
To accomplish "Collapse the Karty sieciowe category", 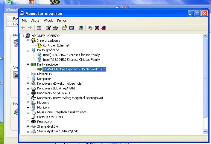I will point(28,64).
